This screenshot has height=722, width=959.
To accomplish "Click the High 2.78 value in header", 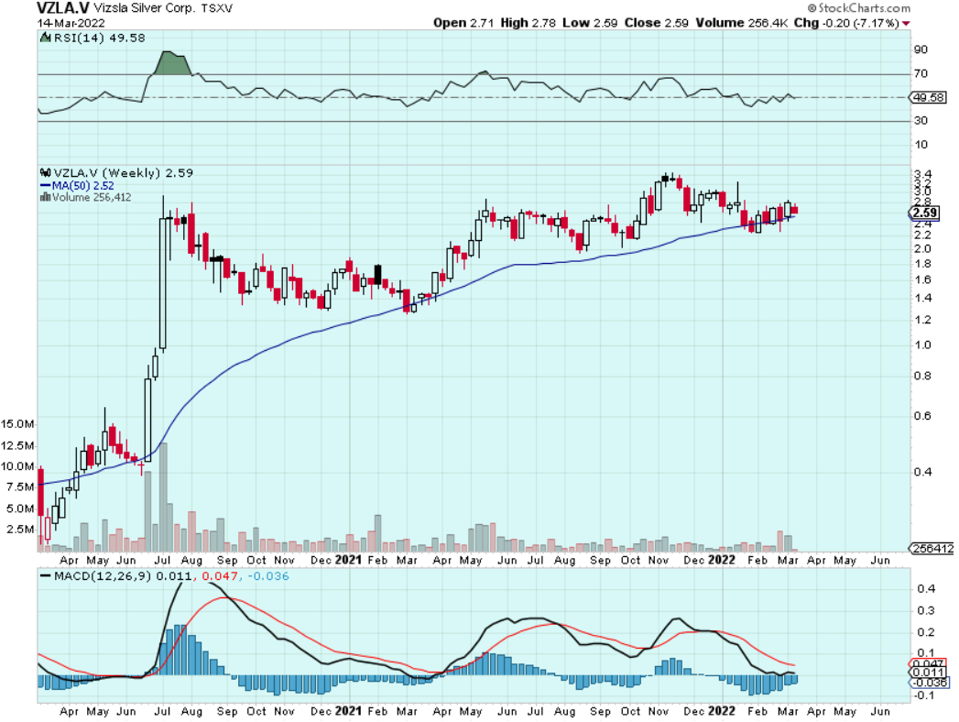I will (528, 23).
